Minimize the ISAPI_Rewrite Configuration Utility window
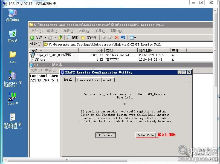The width and height of the screenshot is (220, 164). [x=180, y=72]
